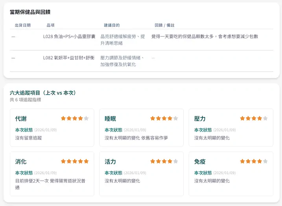Click the five-star rating in the 消化 card

(x=75, y=161)
